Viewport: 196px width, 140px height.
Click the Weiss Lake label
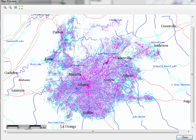tap(36, 64)
